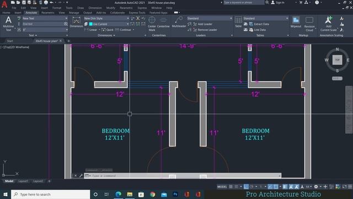Click the Quick dimension tool
The image size is (353, 199).
(108, 30)
